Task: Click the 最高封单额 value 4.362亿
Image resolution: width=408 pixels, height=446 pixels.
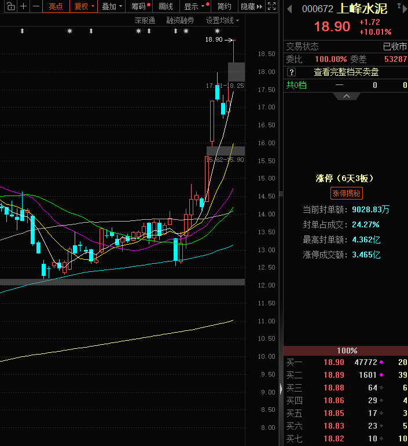Action: point(366,240)
